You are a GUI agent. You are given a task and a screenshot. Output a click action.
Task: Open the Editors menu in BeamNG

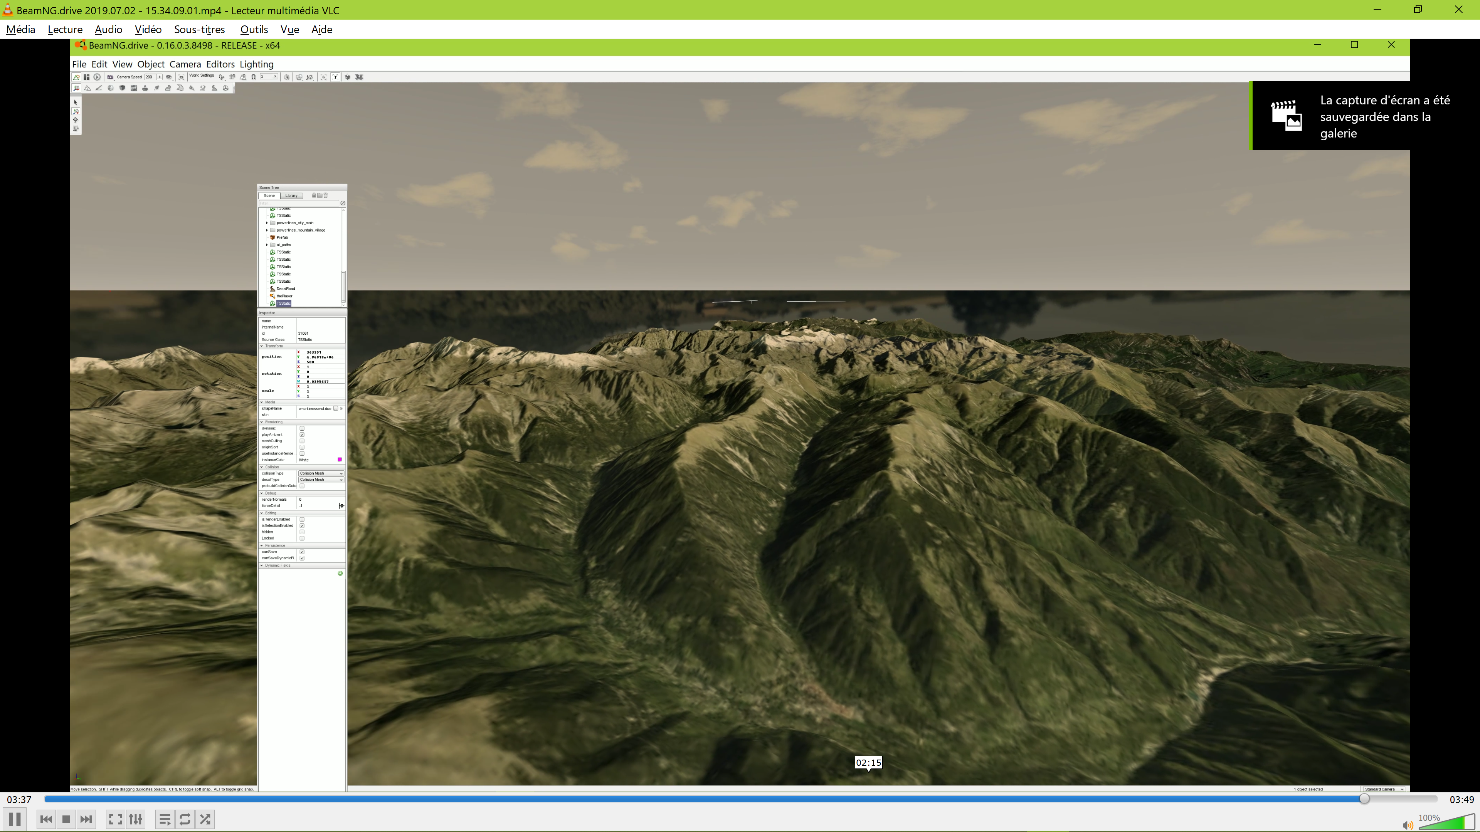(220, 64)
